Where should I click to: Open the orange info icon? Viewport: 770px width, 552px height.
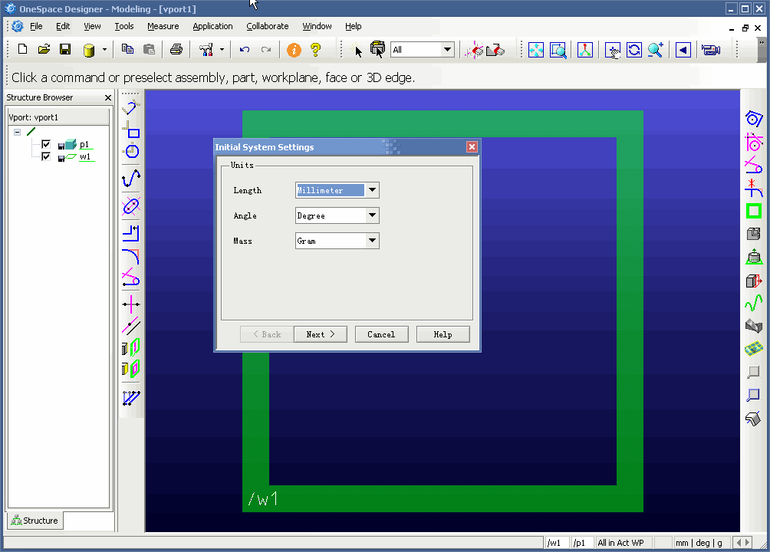pyautogui.click(x=294, y=50)
